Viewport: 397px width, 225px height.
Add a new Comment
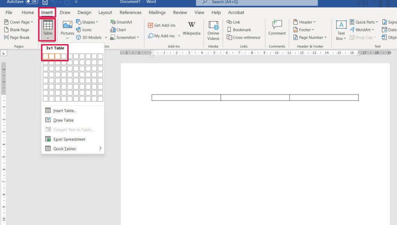tap(277, 28)
